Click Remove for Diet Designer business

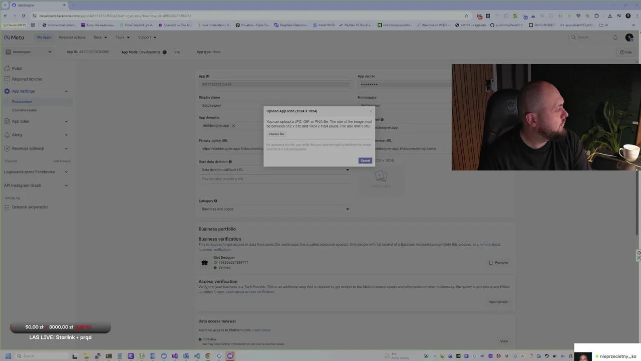(498, 262)
